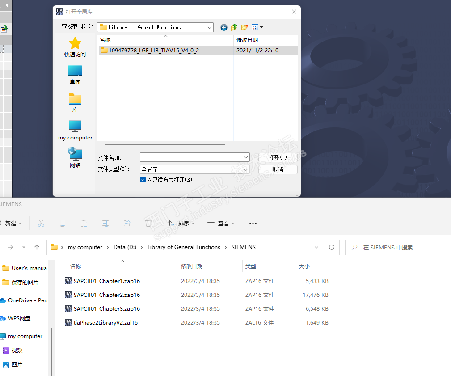Select Desktop (桌面) in dialog sidebar
Viewport: 451px width, 376px height.
[75, 75]
